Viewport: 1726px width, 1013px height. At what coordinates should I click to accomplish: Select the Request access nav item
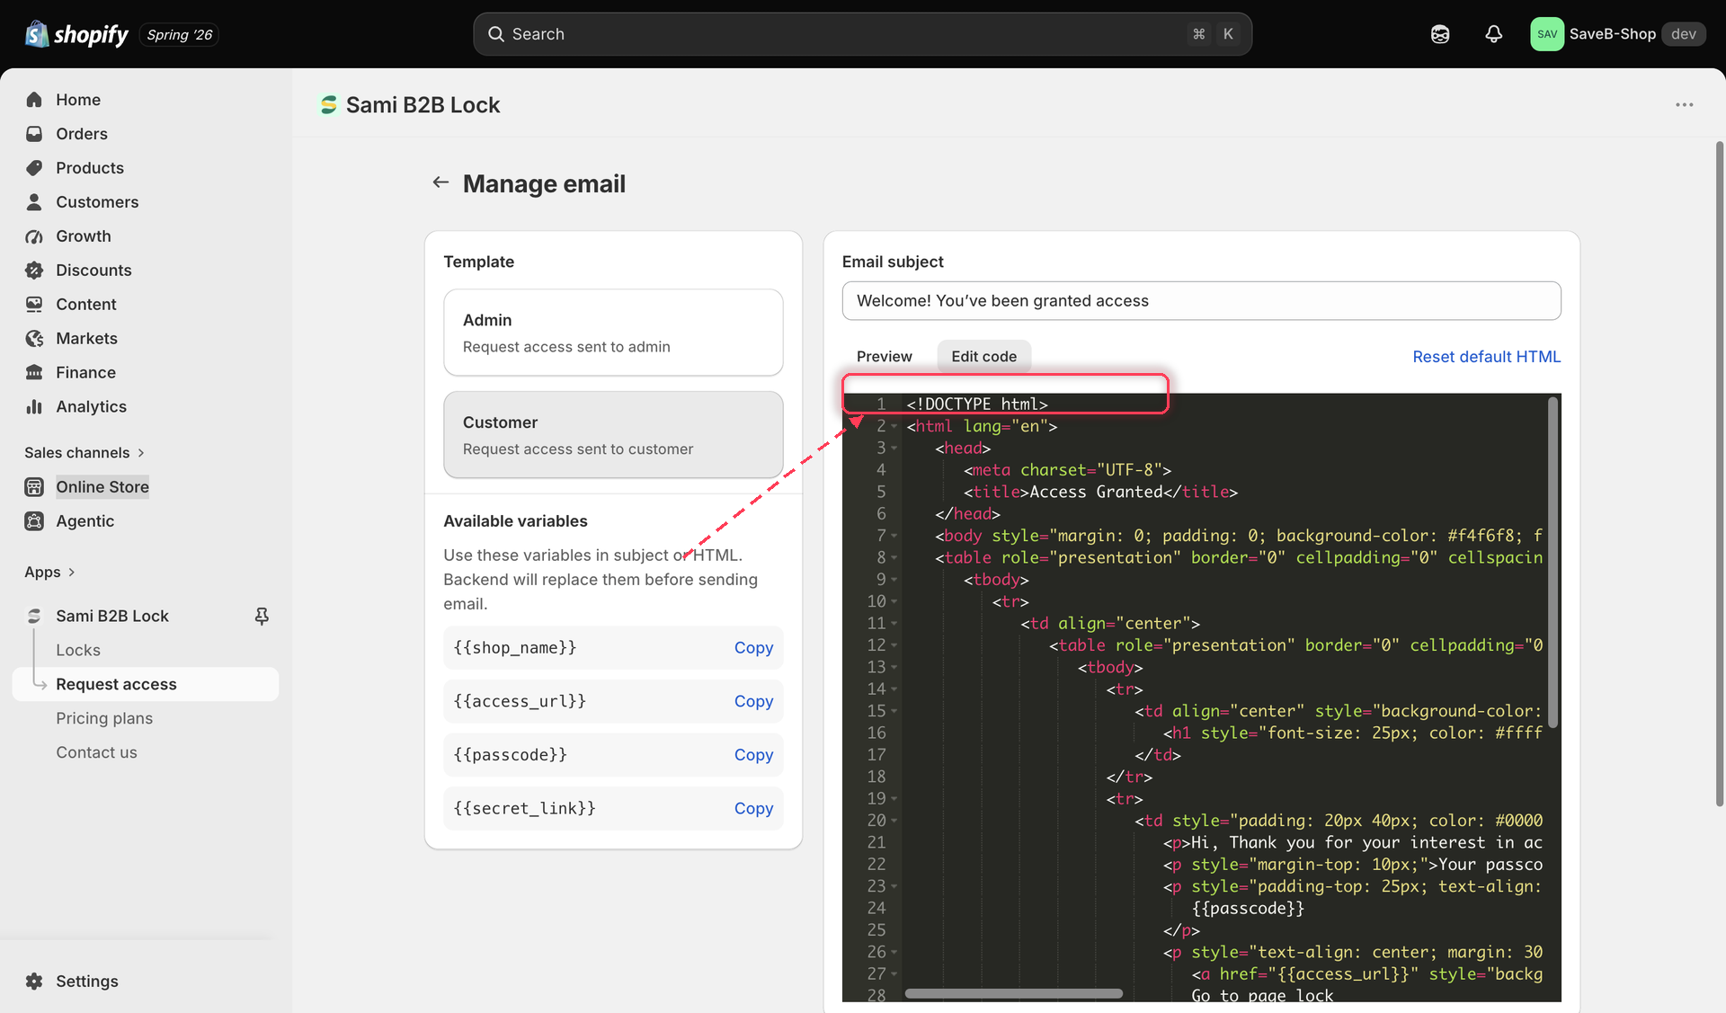pos(146,684)
